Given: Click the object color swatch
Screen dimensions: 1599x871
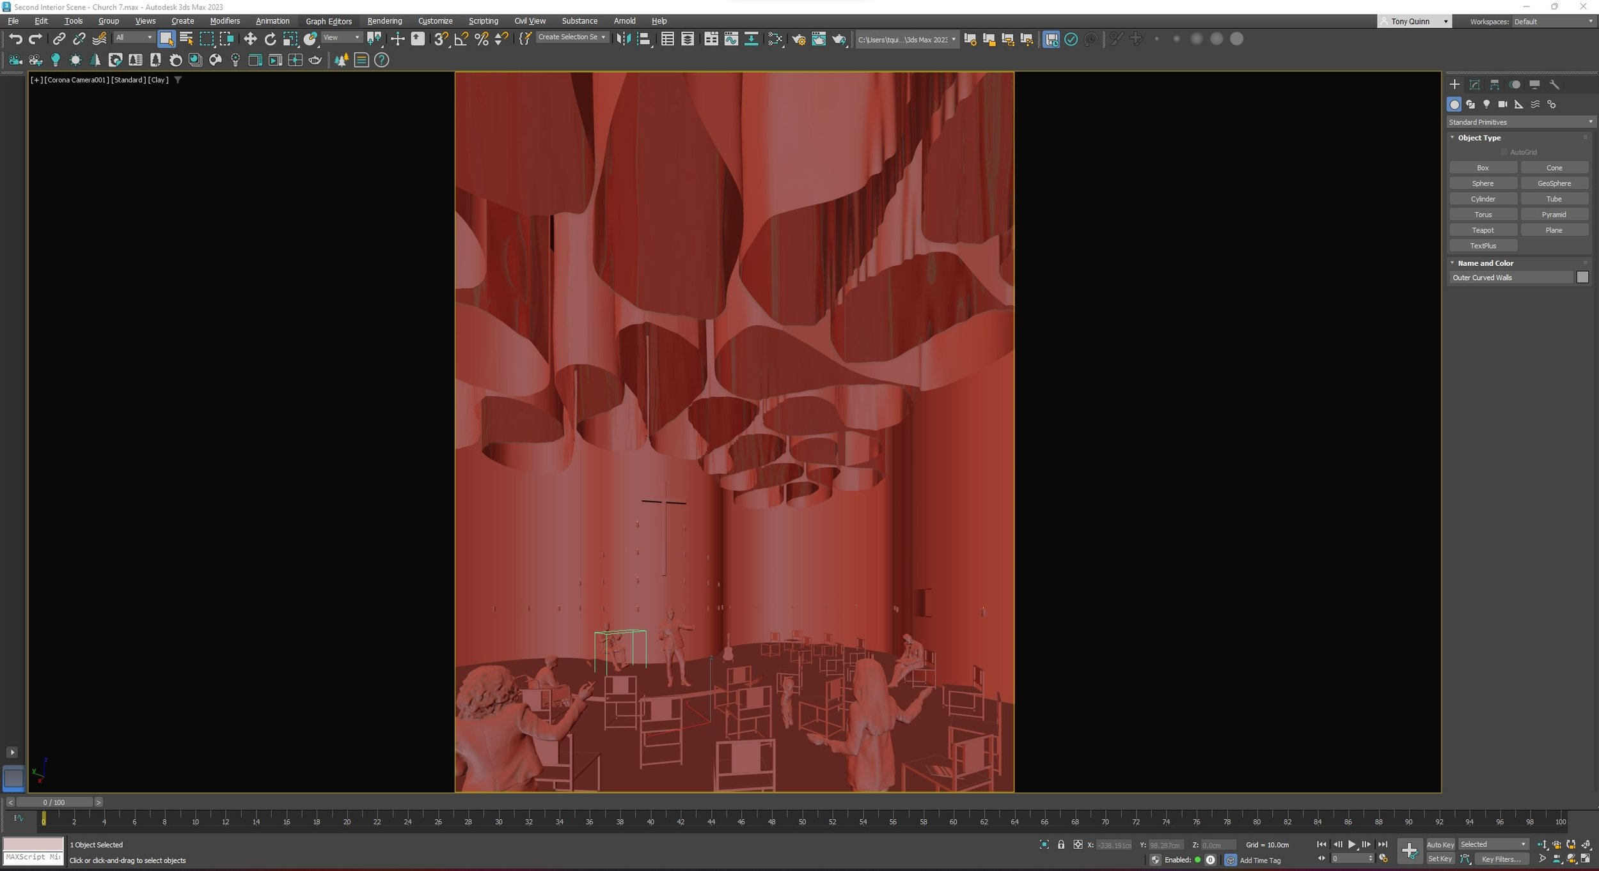Looking at the screenshot, I should pos(1582,277).
